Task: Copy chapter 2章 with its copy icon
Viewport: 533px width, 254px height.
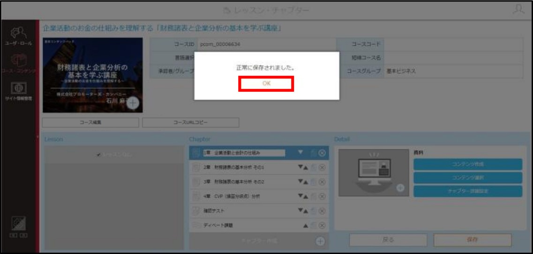Action: point(314,167)
